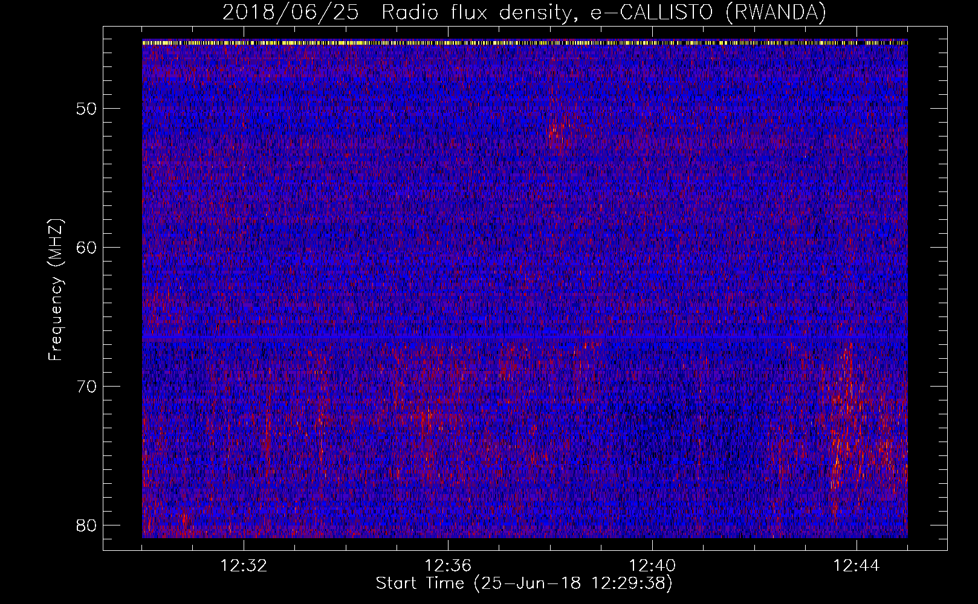
Task: Click the 'Start Time (25-Jun-18 12:29:38)' label
Action: click(x=524, y=583)
